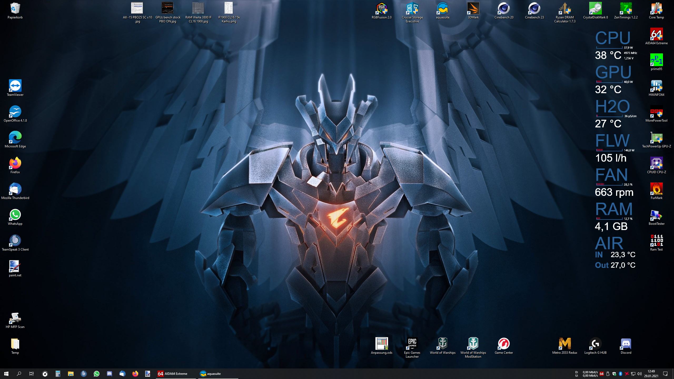Launch Crucial Storage Executive desktop shortcut
The width and height of the screenshot is (674, 379).
[x=412, y=13]
